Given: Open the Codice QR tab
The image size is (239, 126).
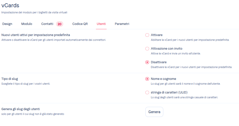Looking at the screenshot, I should (x=80, y=24).
